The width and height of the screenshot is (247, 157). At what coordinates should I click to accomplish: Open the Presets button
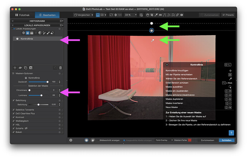pyautogui.click(x=228, y=15)
